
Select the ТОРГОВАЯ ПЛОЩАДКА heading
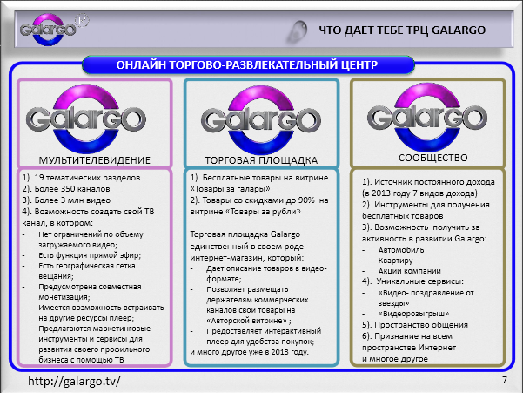(x=261, y=160)
